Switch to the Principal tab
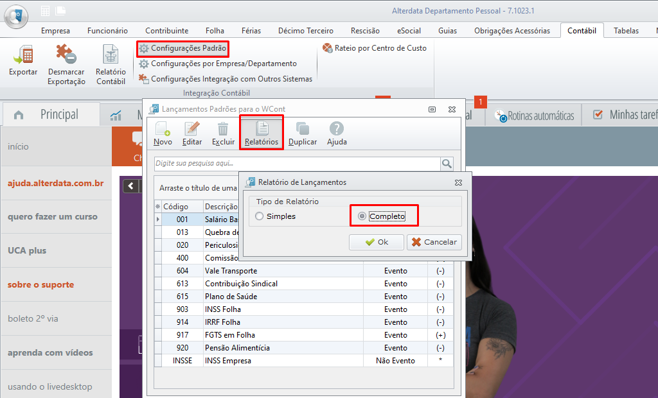This screenshot has height=398, width=658. tap(51, 114)
